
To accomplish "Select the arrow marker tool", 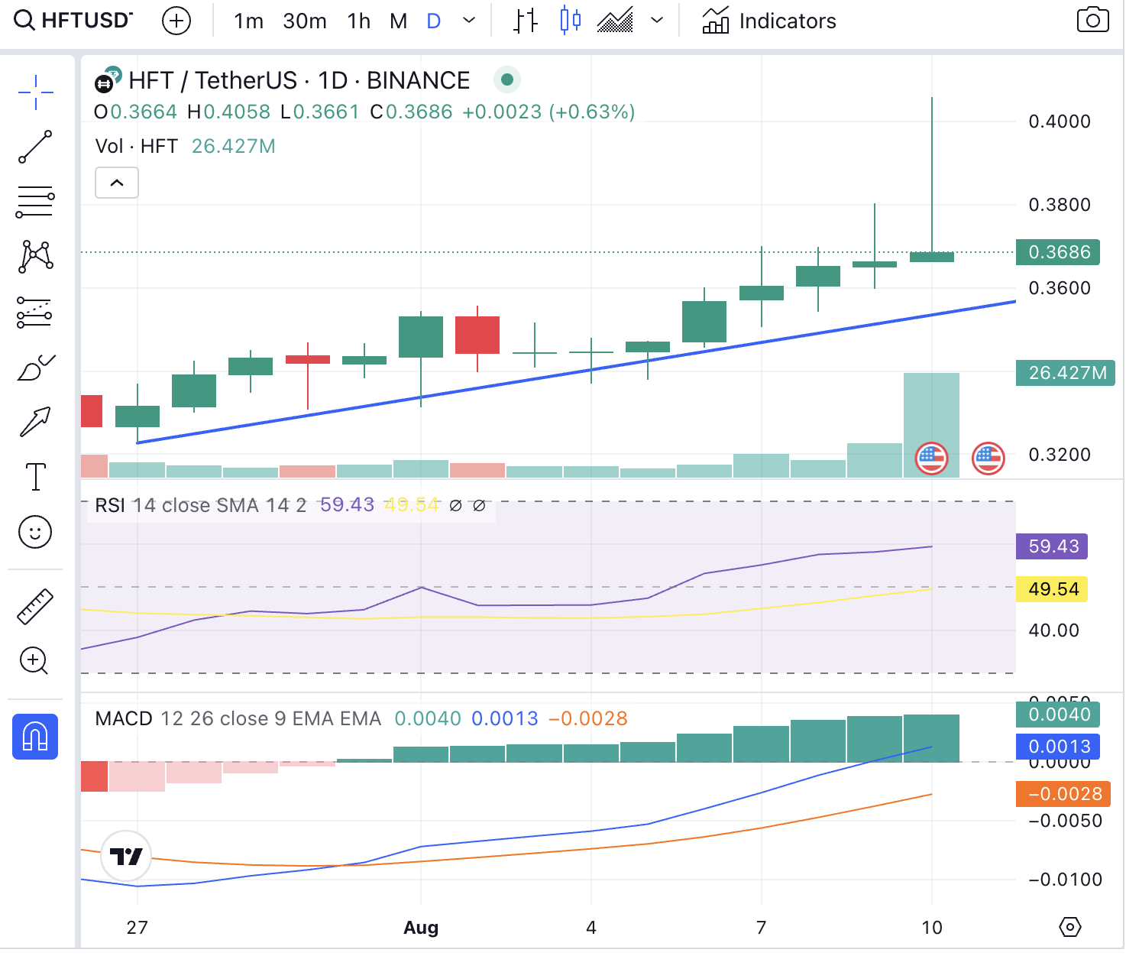I will 36,421.
